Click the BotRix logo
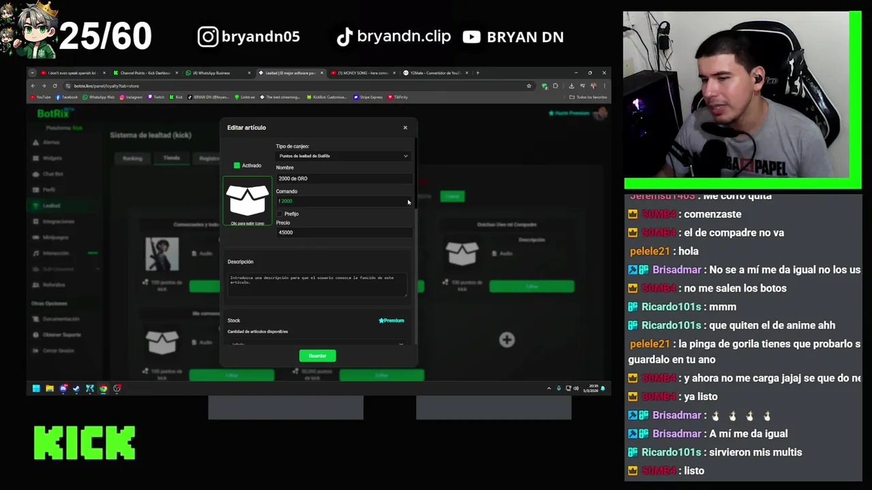872x490 pixels. tap(53, 114)
